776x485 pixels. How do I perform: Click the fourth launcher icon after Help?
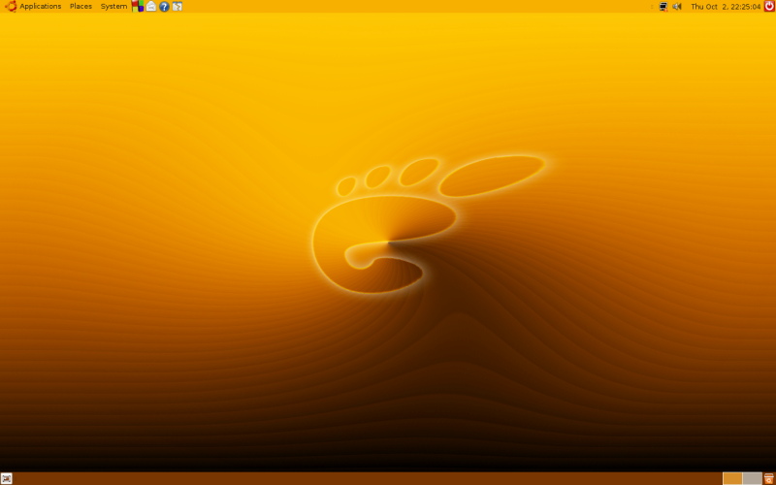(x=178, y=7)
